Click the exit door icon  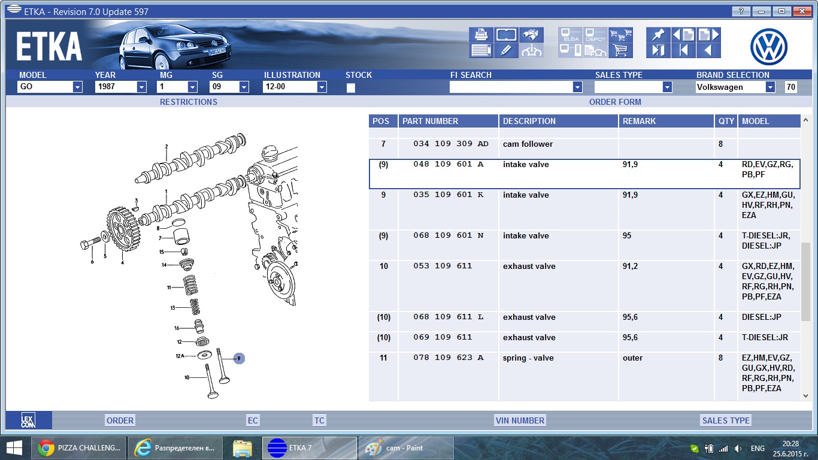(658, 50)
